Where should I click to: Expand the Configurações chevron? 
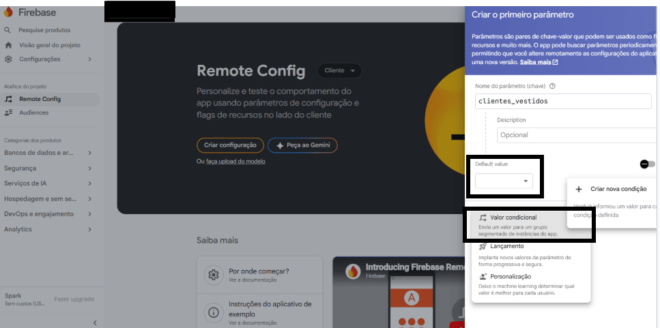pos(89,59)
